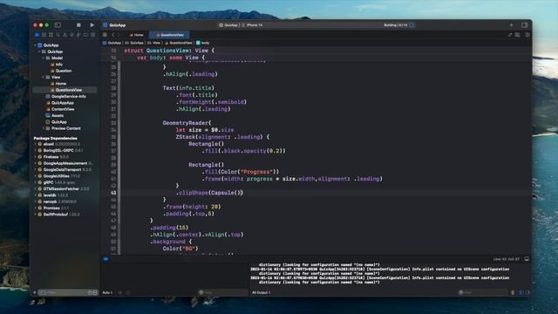Click the struct QuestionsView sticky header line
Viewport: 558px width, 314px height.
click(169, 51)
